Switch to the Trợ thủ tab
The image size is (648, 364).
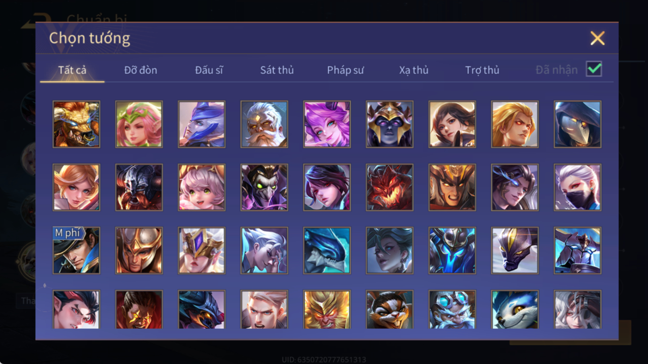(x=482, y=70)
